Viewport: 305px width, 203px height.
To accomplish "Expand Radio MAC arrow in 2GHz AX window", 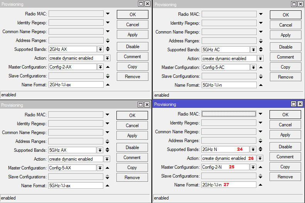I will pos(108,14).
